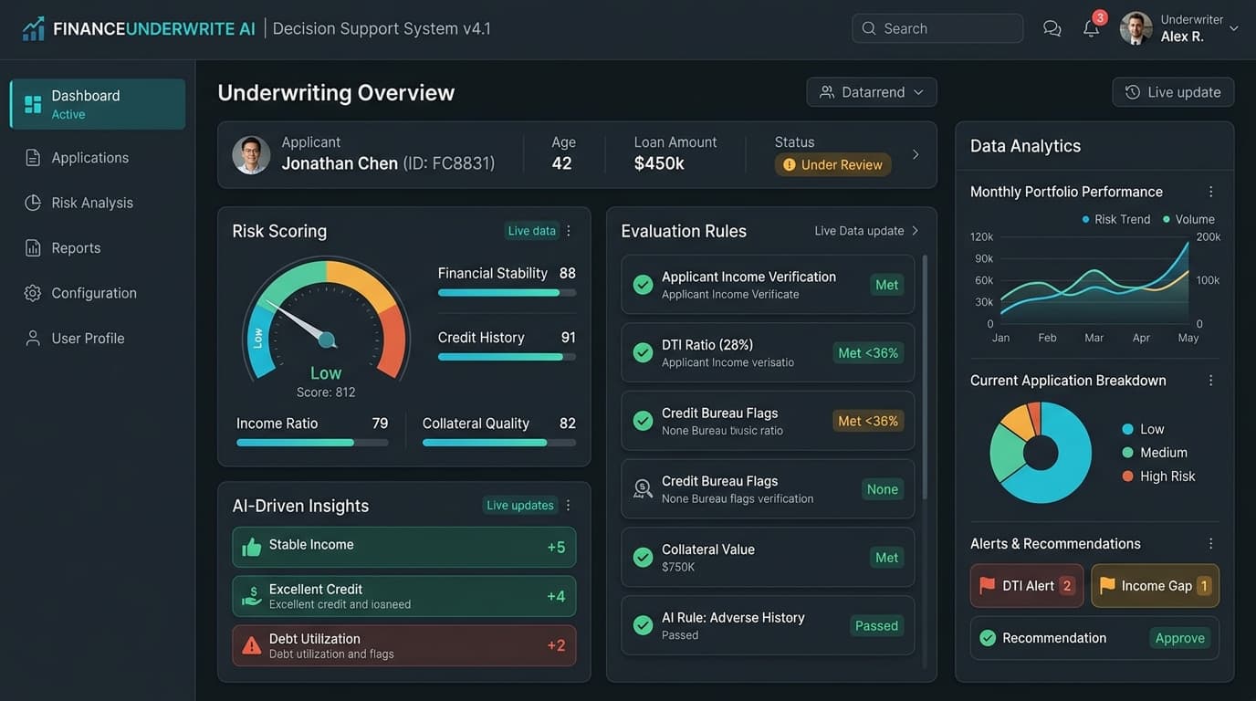Click the Under Review status badge
This screenshot has width=1256, height=701.
(832, 165)
